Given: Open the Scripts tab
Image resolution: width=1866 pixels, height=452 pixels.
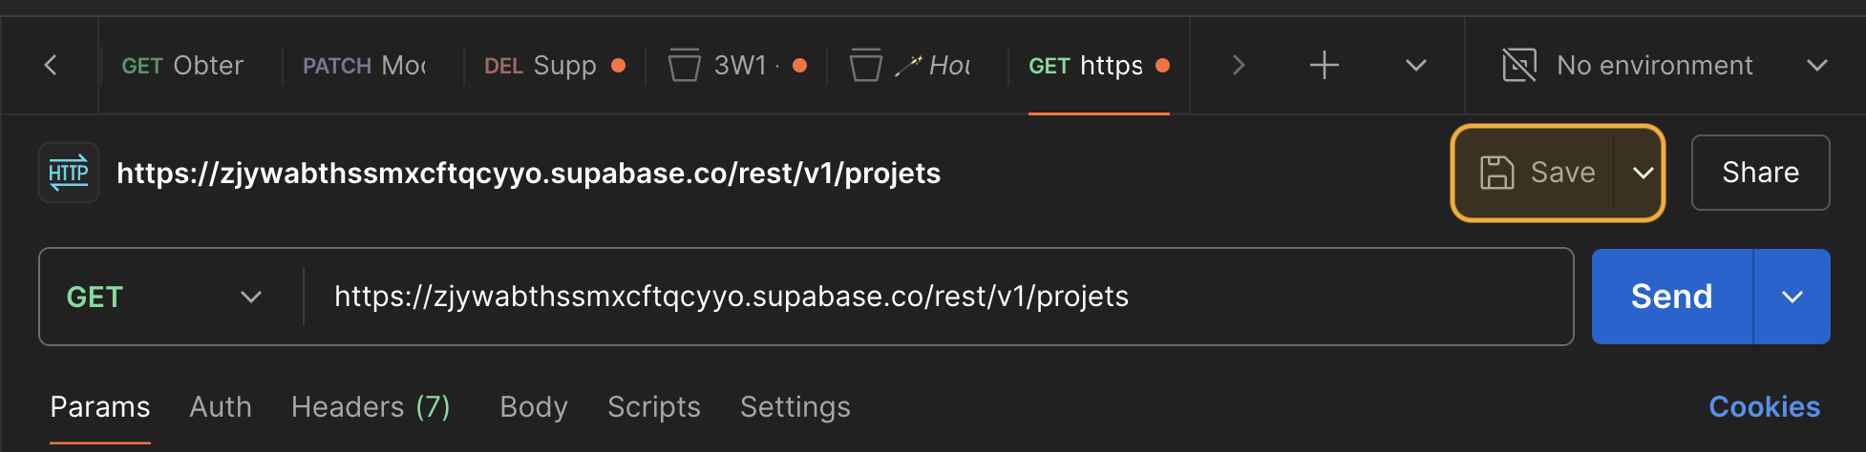Looking at the screenshot, I should (654, 407).
